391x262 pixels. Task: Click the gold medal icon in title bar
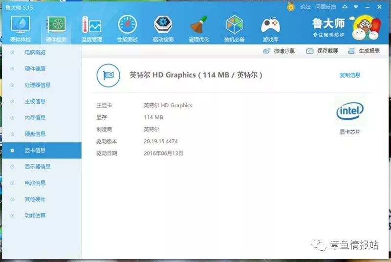point(290,7)
